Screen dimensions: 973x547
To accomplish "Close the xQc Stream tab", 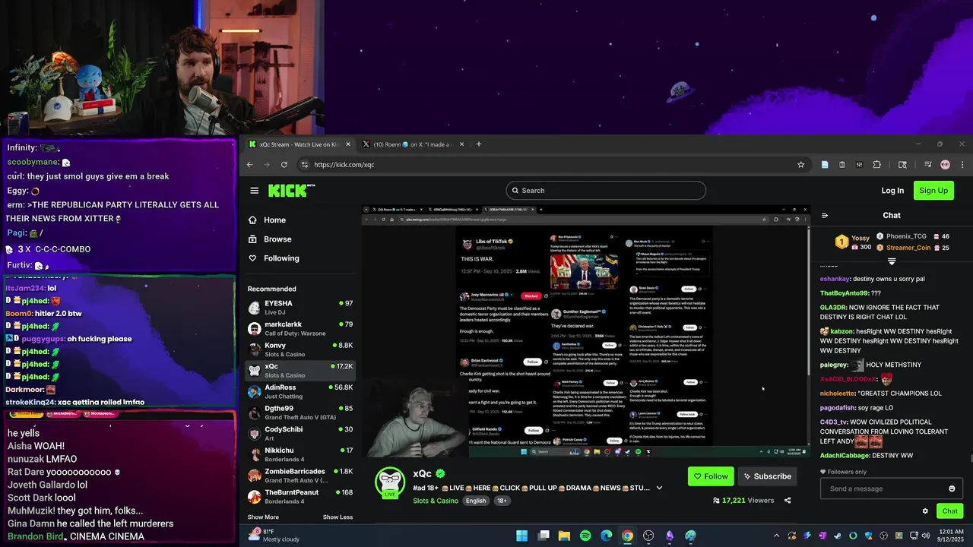I will [348, 144].
